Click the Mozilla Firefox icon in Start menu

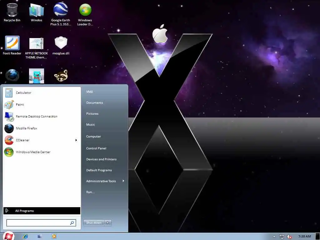[9, 128]
